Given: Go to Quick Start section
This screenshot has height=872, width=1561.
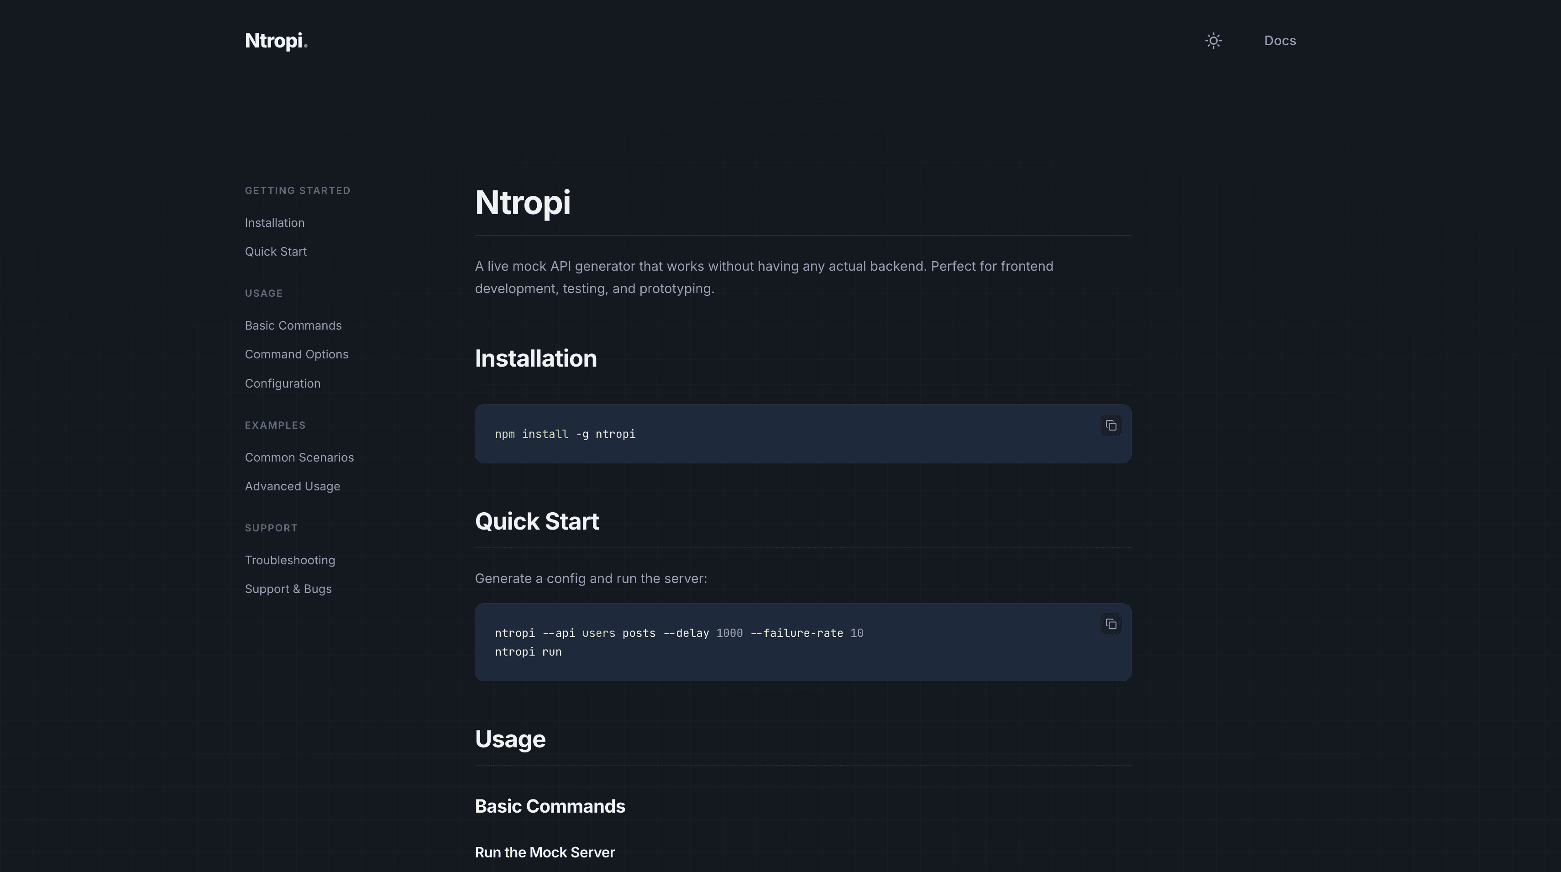Looking at the screenshot, I should tap(276, 251).
